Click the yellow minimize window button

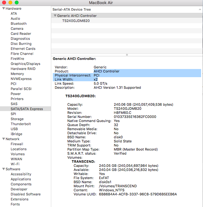[10, 3]
